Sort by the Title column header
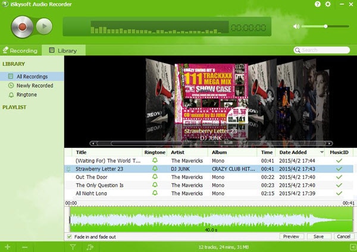 82,152
